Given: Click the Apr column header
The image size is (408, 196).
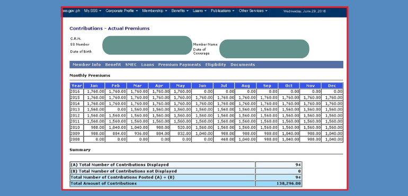Looking at the screenshot, I should 159,86.
